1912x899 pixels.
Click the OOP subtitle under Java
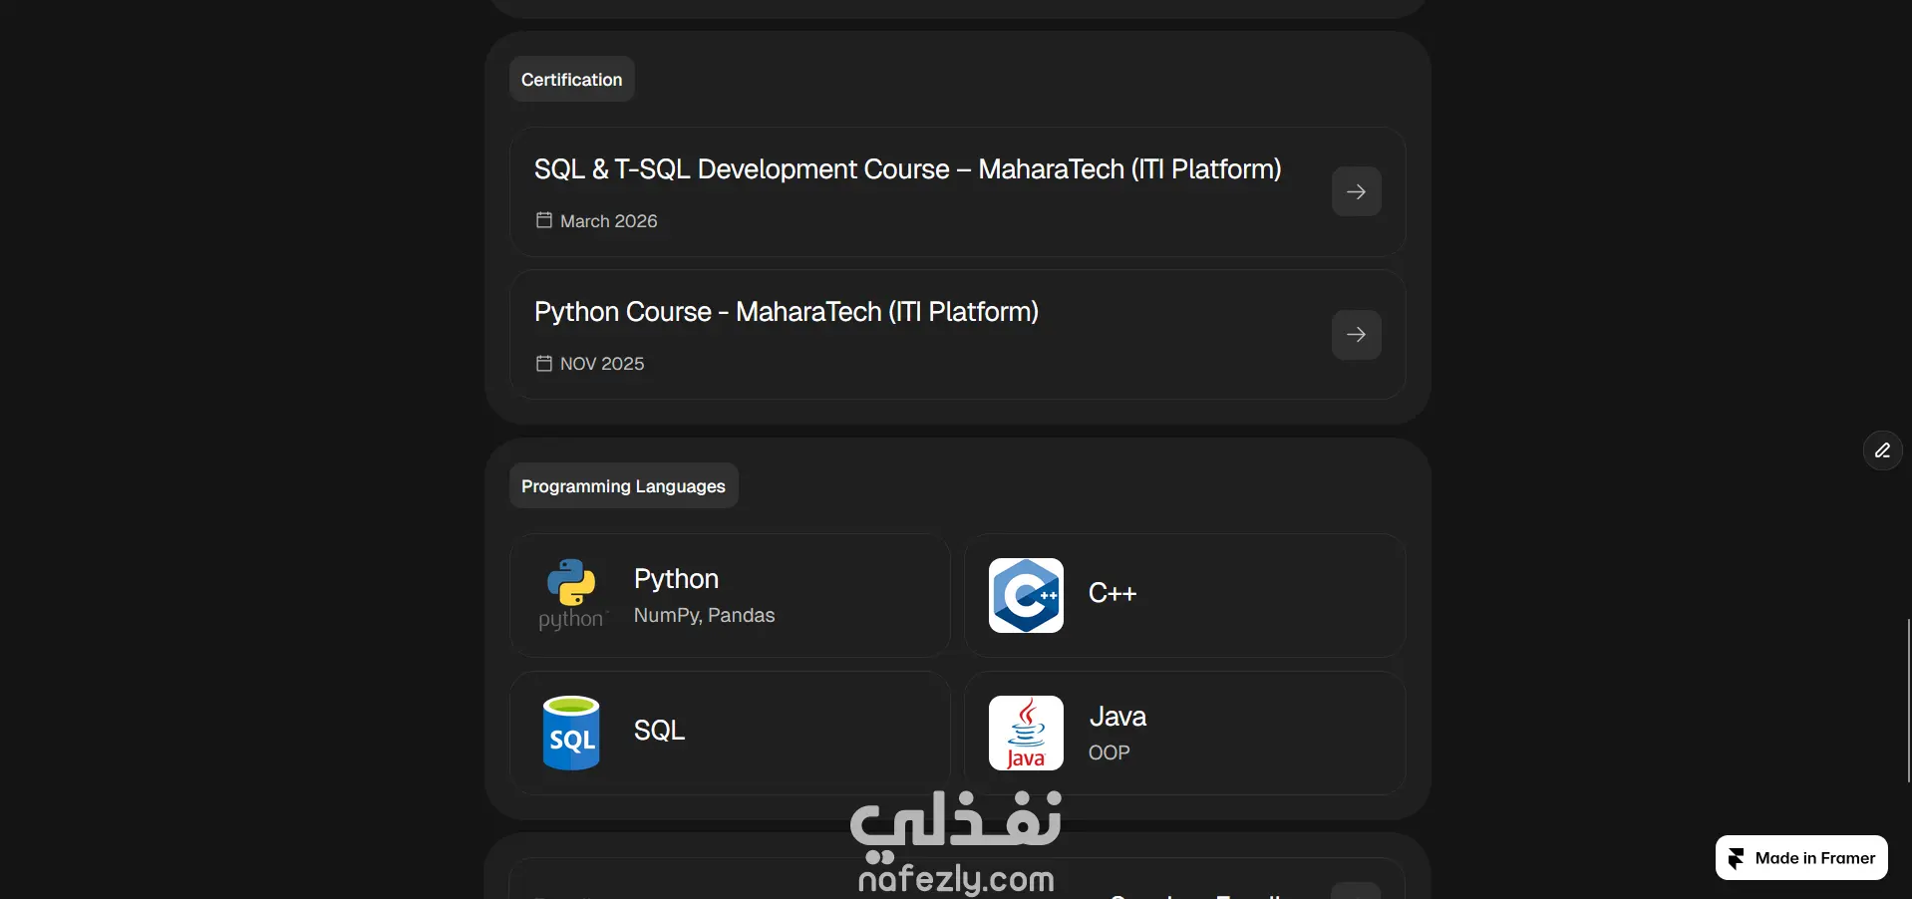tap(1109, 752)
